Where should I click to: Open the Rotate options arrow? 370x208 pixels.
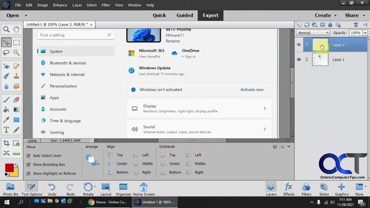point(95,187)
